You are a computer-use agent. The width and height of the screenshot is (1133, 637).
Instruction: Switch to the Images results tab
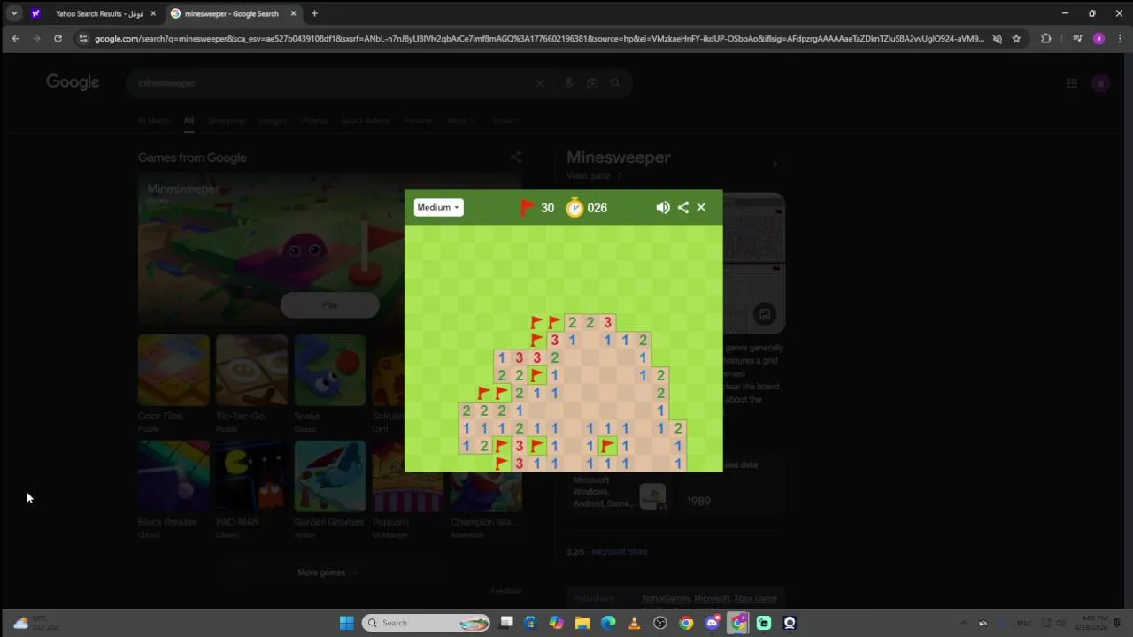[273, 120]
